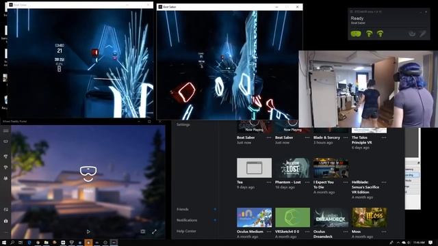Click '6 days ago' under The Talos Principle VR

coord(361,148)
